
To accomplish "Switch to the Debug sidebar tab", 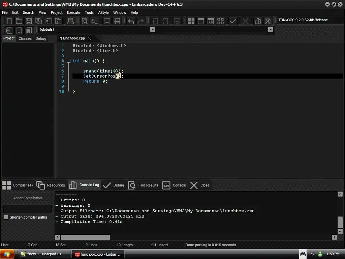I will [41, 38].
